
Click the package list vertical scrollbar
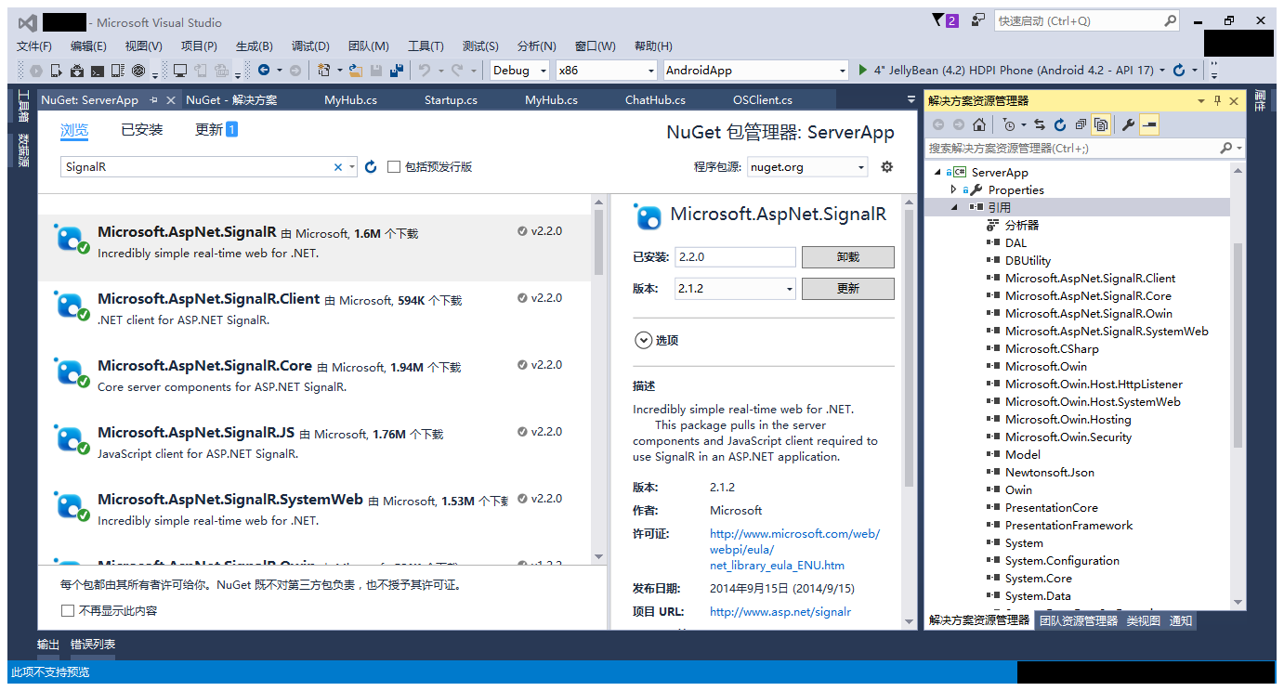[600, 241]
